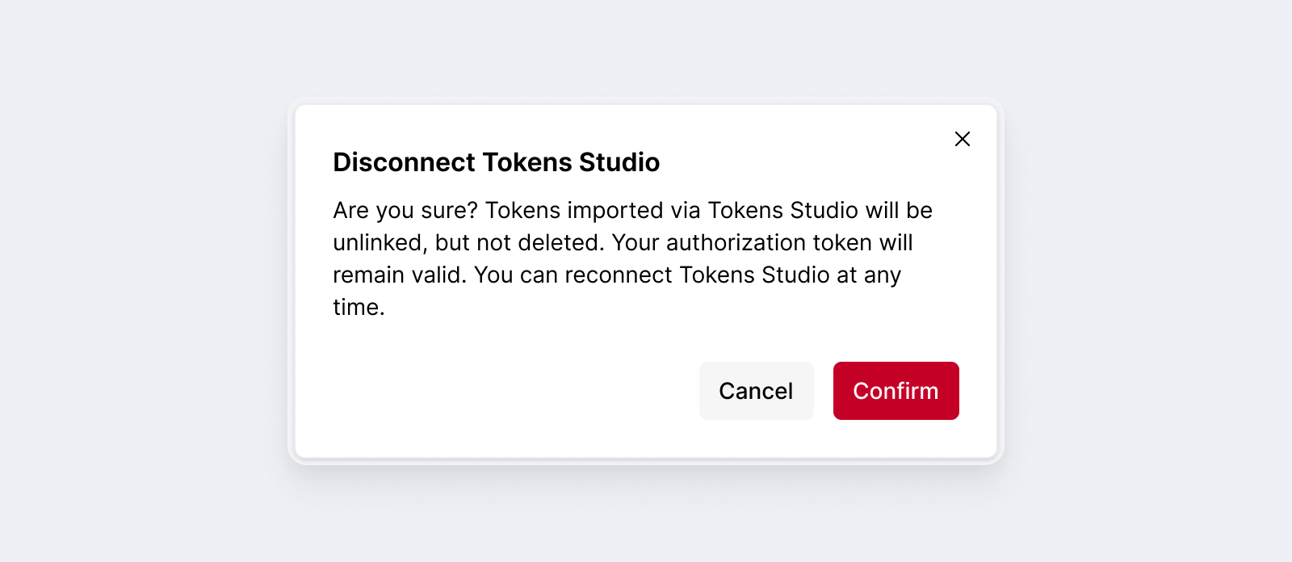Click the Disconnect Tokens Studio title

click(x=496, y=162)
